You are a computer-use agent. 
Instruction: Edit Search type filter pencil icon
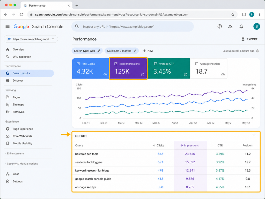coord(99,51)
